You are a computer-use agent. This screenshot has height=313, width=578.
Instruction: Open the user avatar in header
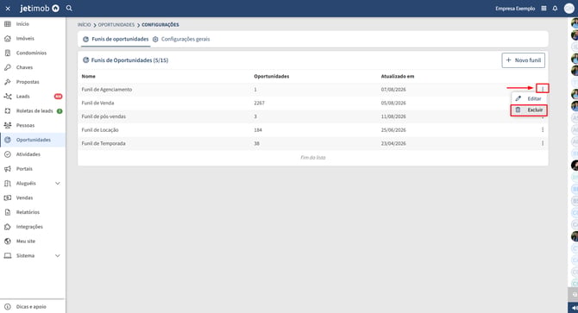(x=569, y=8)
